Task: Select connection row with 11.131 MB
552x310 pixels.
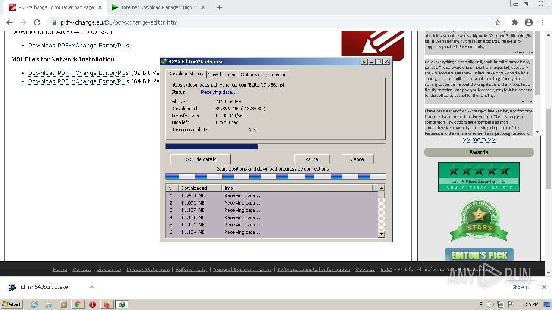Action: pos(272,217)
